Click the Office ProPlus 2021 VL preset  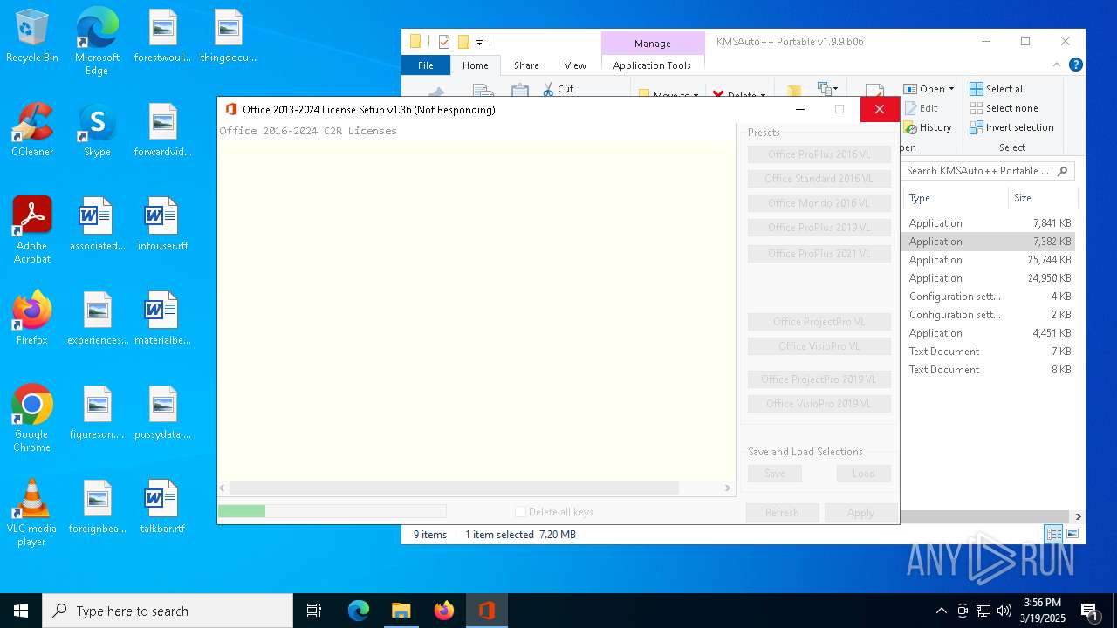pyautogui.click(x=819, y=254)
